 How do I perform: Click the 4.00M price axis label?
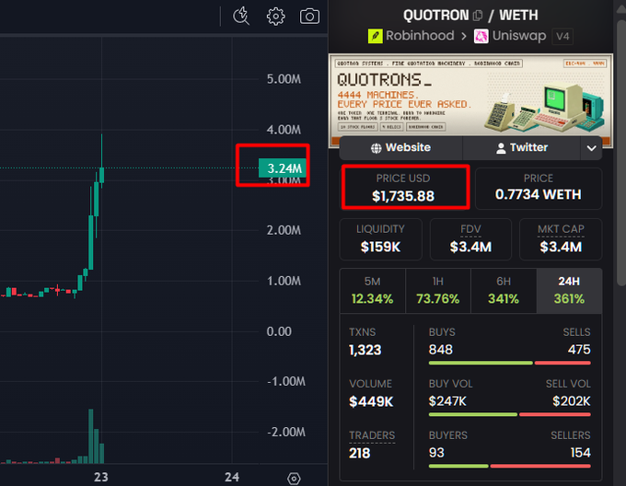(x=284, y=130)
